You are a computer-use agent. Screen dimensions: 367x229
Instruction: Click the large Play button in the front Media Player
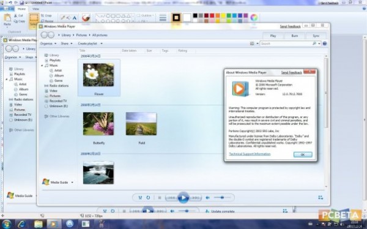[x=183, y=198]
